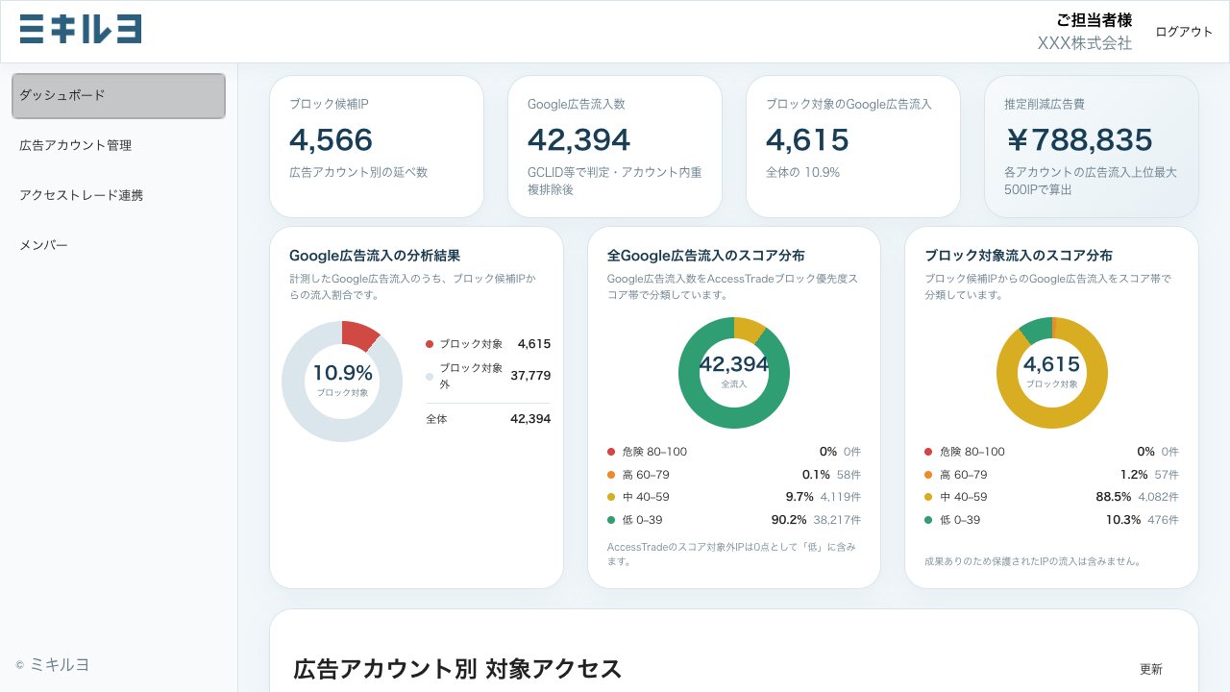The width and height of the screenshot is (1230, 692).
Task: Click 高 60–79 row showing 1.2%
Action: coord(1052,475)
